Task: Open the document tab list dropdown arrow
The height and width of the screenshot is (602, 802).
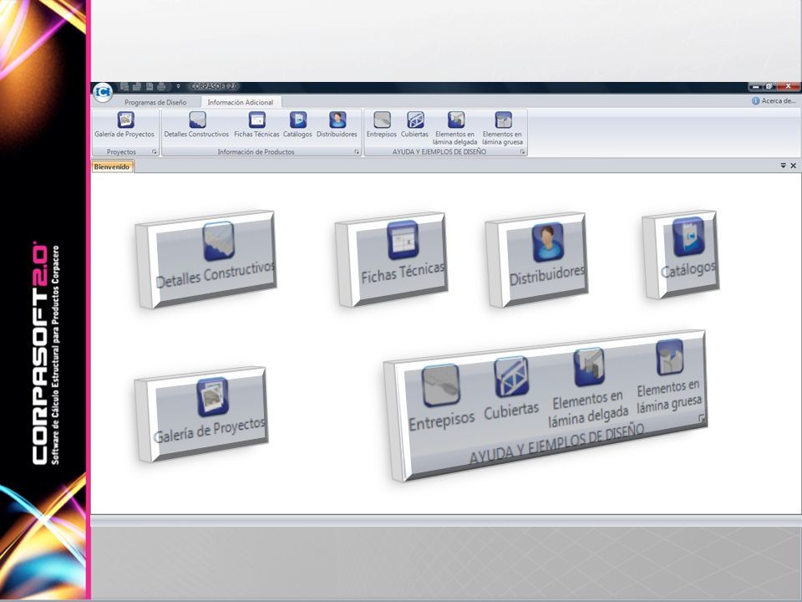Action: coord(783,166)
